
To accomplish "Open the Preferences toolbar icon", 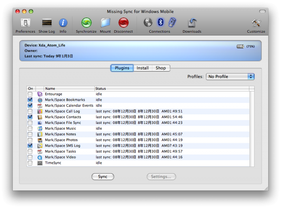I will click(25, 23).
